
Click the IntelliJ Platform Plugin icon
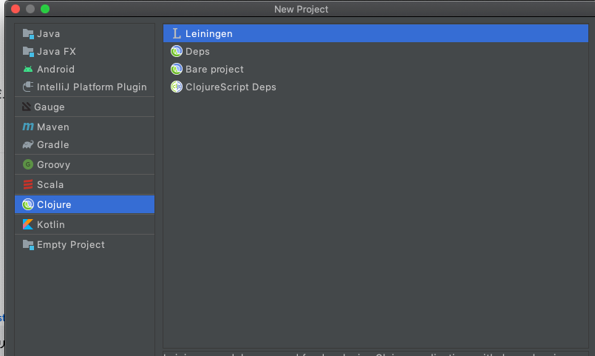click(28, 87)
